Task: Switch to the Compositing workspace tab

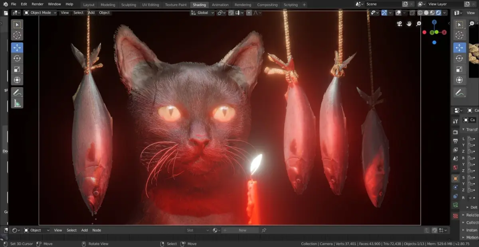Action: tap(267, 5)
